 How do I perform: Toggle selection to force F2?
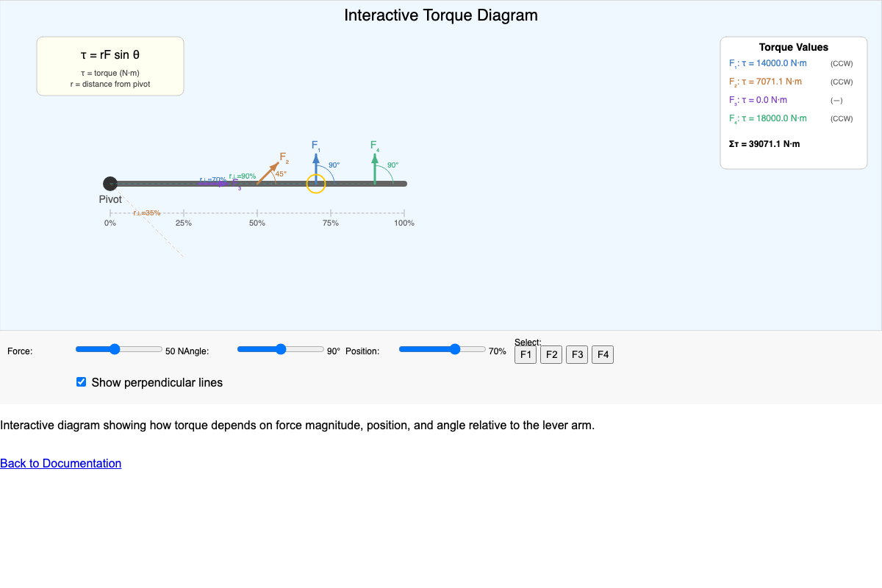click(551, 354)
